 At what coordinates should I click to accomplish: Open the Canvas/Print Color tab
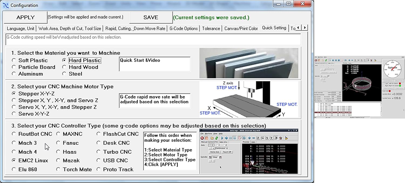point(241,28)
